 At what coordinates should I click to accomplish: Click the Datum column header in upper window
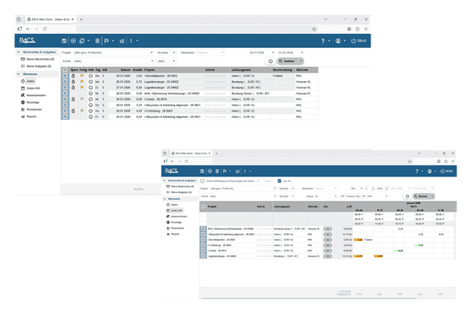[x=125, y=69]
